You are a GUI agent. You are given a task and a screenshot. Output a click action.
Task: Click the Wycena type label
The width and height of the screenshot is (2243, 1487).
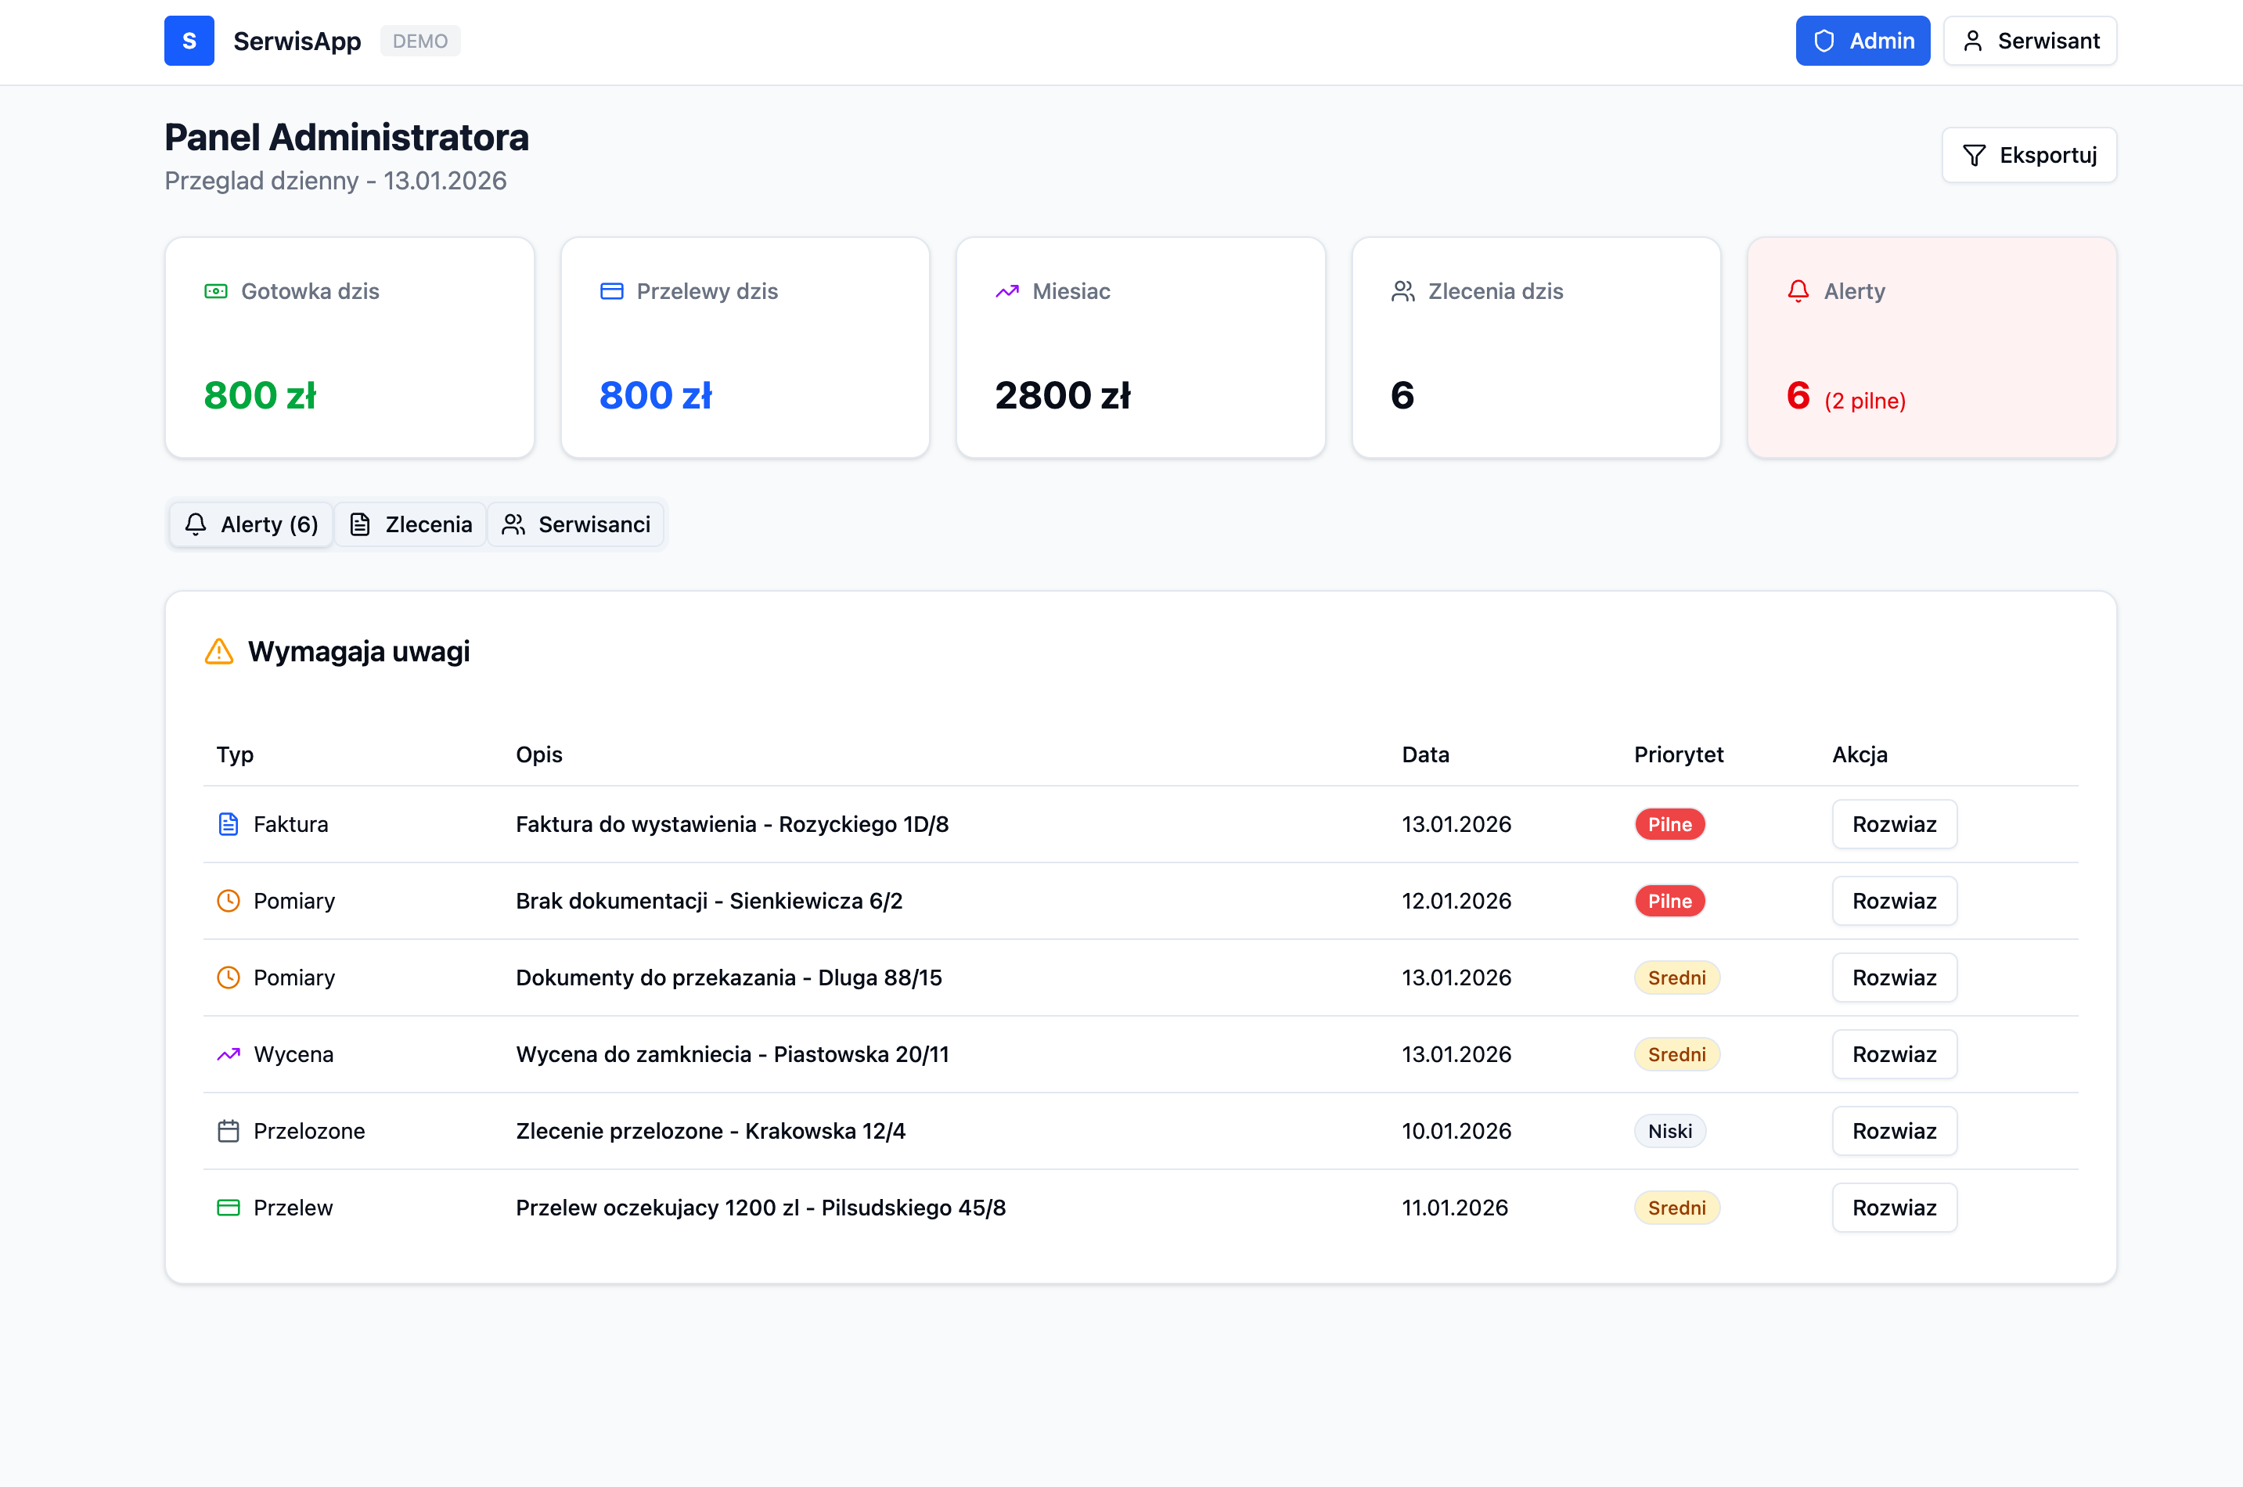click(294, 1054)
